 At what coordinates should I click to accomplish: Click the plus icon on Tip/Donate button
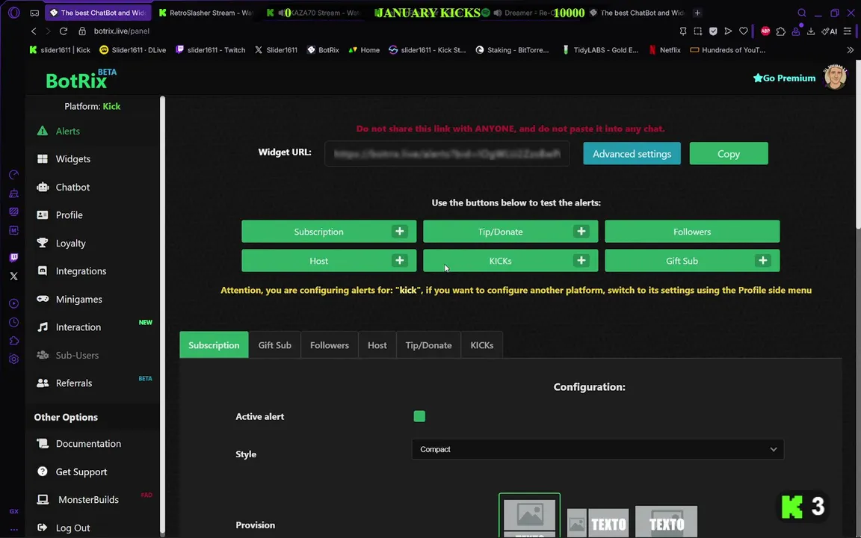click(x=581, y=232)
